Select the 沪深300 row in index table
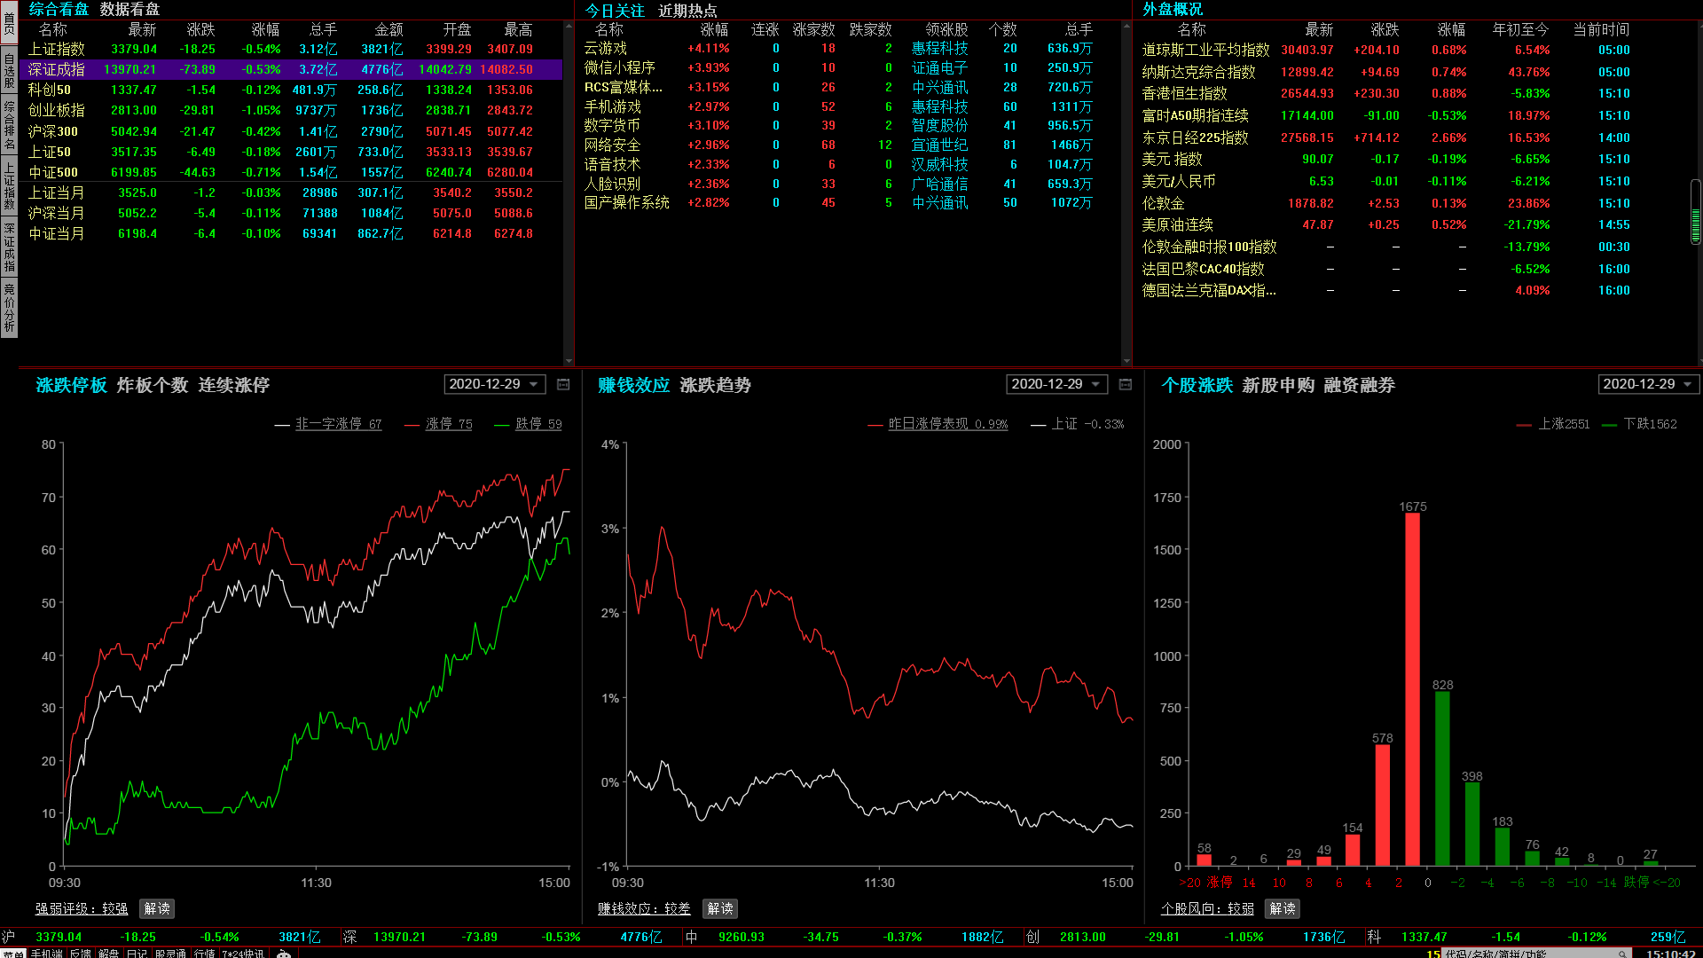 pyautogui.click(x=291, y=131)
